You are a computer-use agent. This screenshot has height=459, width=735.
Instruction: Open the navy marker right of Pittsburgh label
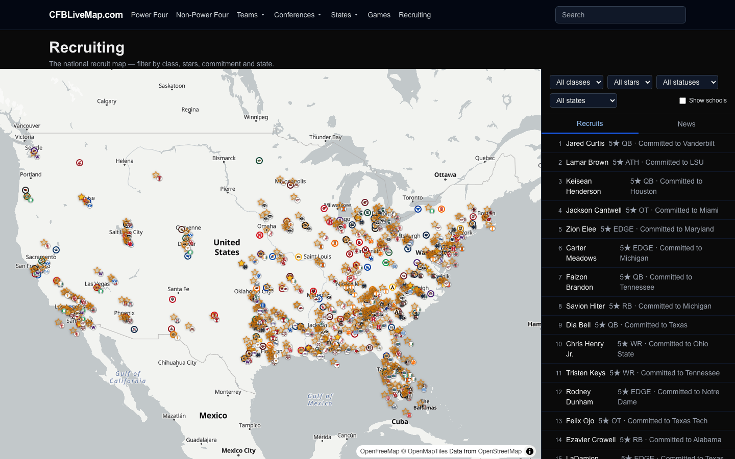pos(426,236)
